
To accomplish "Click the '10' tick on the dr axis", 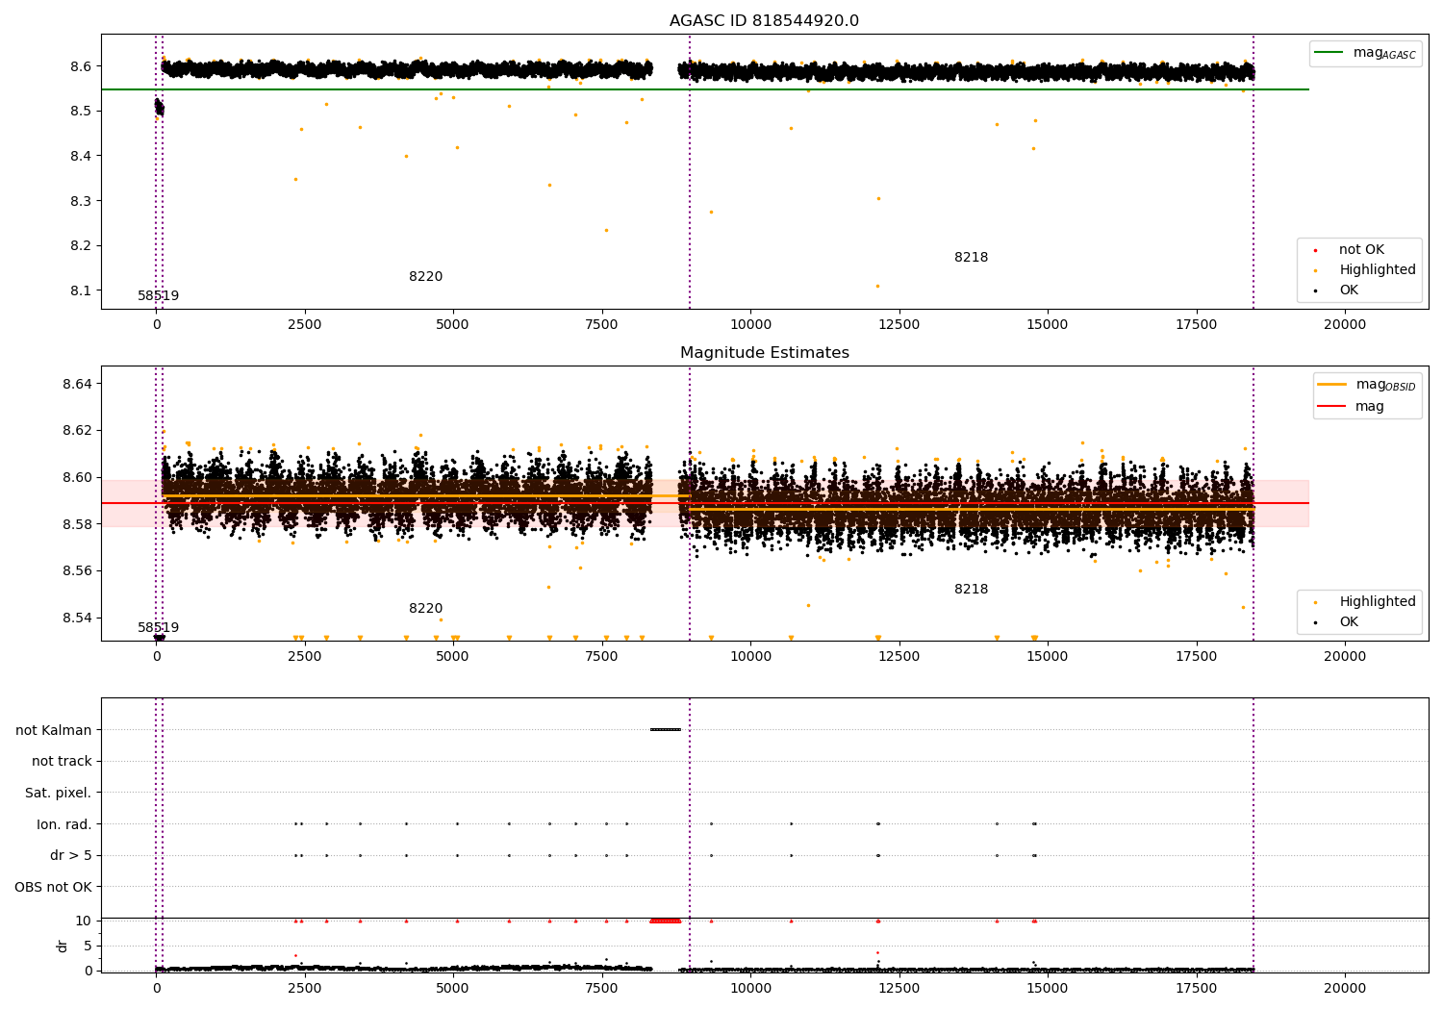I will coord(84,921).
